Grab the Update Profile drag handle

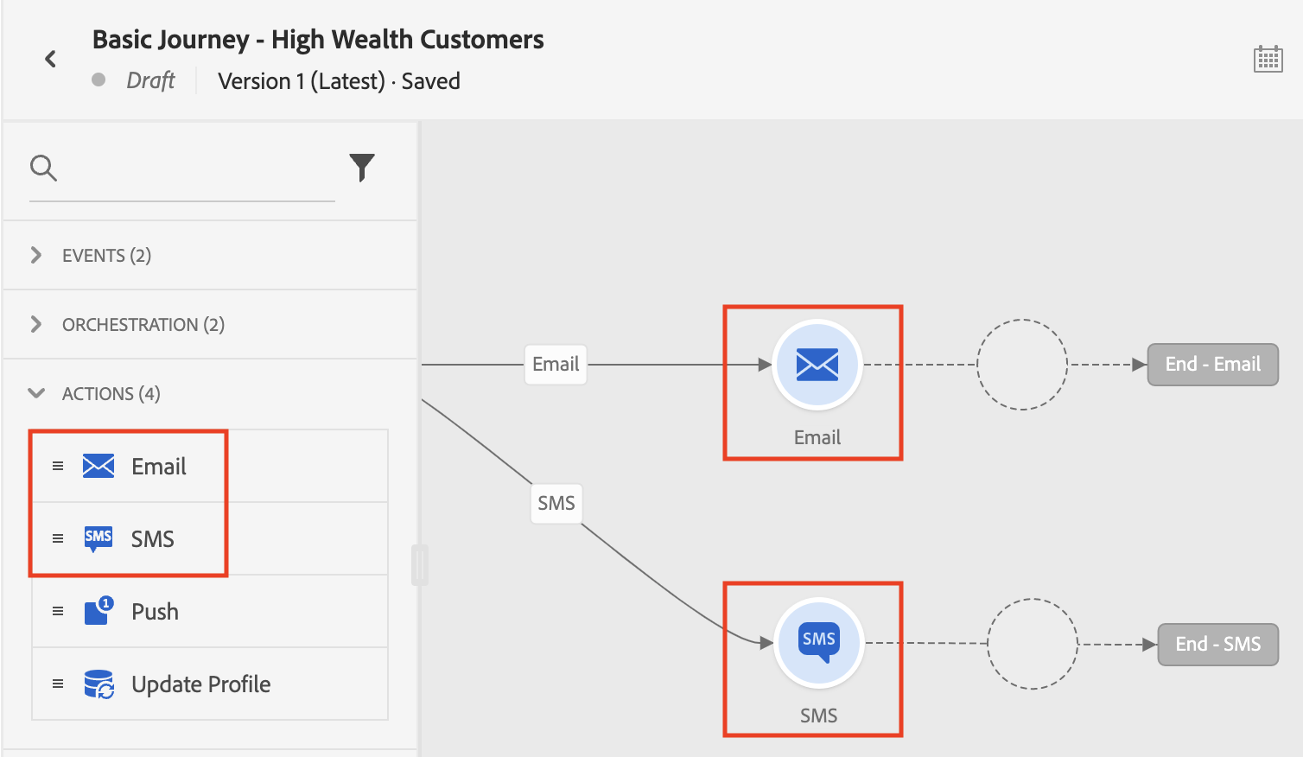coord(58,684)
